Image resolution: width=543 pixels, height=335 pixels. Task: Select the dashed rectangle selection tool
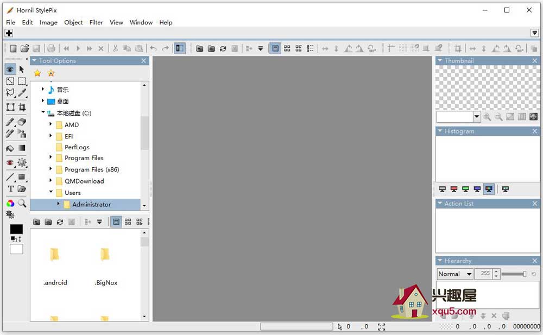22,81
